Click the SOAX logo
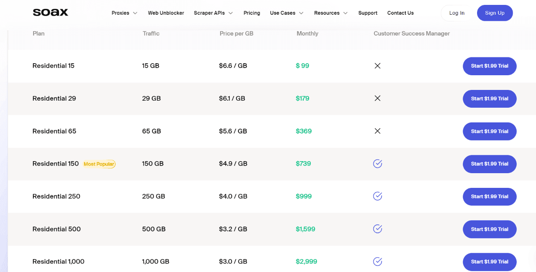The image size is (536, 272). [50, 12]
